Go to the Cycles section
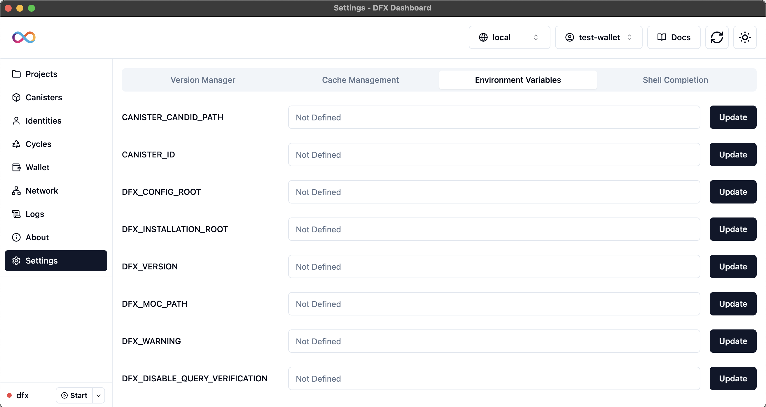The height and width of the screenshot is (407, 766). tap(38, 144)
